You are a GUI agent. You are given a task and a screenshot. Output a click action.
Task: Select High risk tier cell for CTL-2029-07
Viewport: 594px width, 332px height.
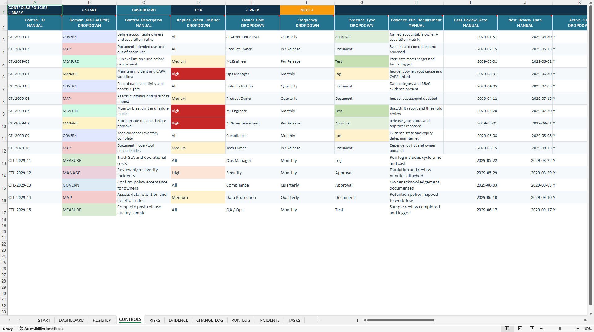tap(198, 111)
